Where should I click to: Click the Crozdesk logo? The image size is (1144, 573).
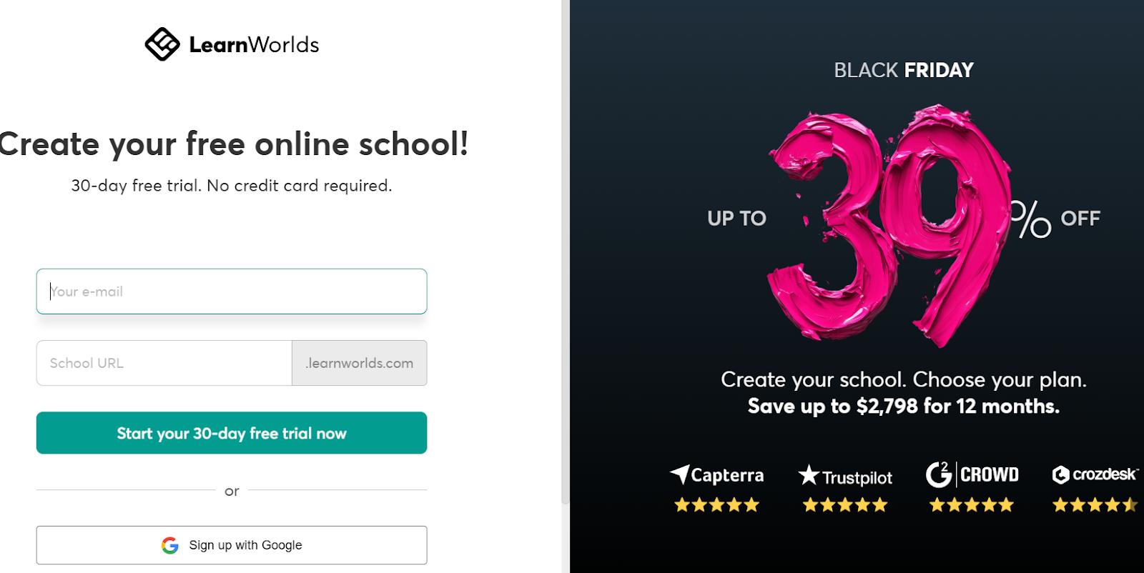coord(1095,474)
